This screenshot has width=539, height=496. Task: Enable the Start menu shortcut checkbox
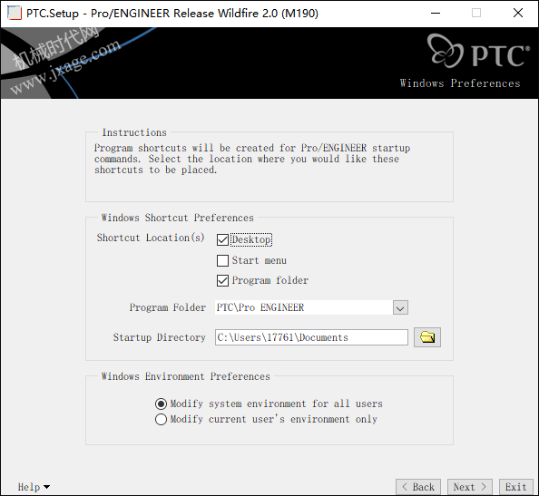click(x=222, y=260)
